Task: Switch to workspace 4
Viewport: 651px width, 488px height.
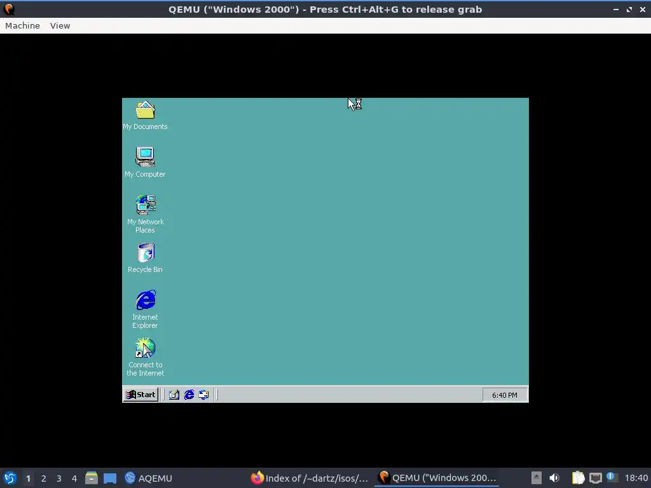Action: (x=74, y=478)
